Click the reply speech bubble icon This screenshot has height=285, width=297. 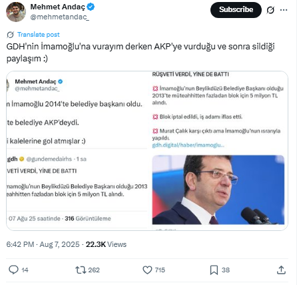[x=13, y=270]
